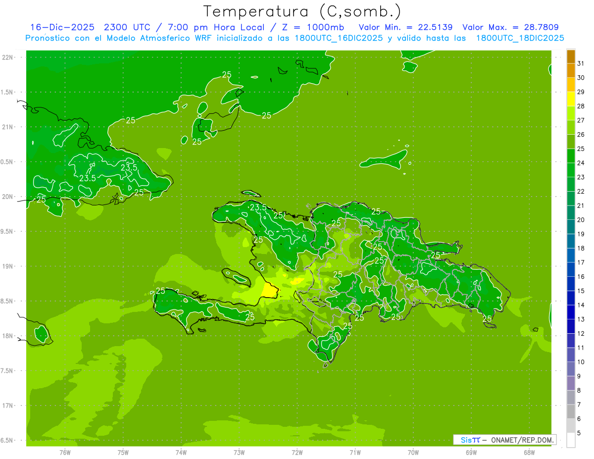
Task: Click the 75W longitude label
Action: coord(123,453)
